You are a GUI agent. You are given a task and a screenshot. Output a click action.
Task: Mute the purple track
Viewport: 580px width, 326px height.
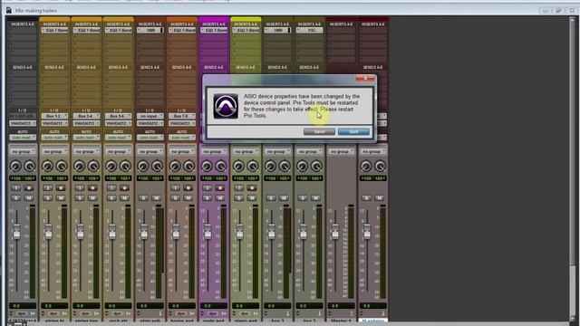tap(219, 198)
